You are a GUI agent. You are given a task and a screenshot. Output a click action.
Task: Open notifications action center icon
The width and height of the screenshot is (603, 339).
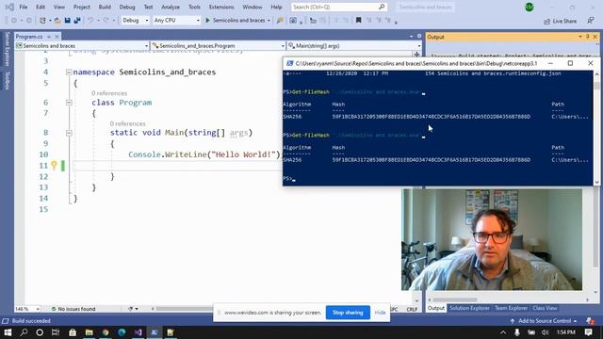pos(588,332)
